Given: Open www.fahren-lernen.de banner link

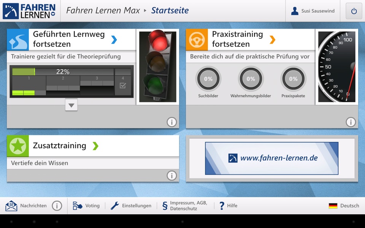Looking at the screenshot, I should [x=271, y=158].
